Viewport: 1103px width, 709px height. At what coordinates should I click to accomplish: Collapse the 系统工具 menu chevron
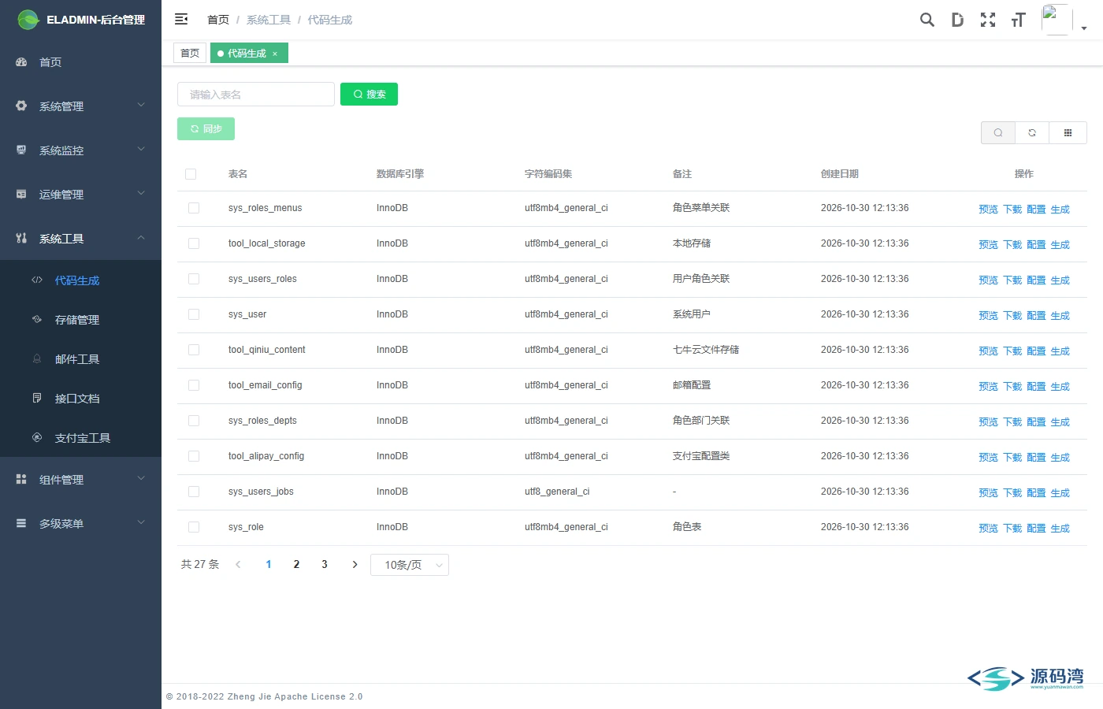click(x=141, y=237)
